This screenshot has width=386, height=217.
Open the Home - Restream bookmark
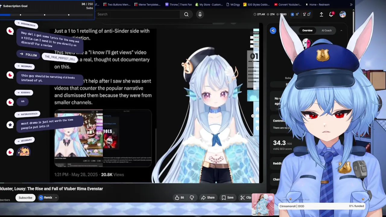(x=318, y=5)
